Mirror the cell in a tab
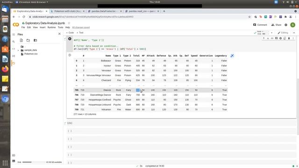 tap(285, 38)
